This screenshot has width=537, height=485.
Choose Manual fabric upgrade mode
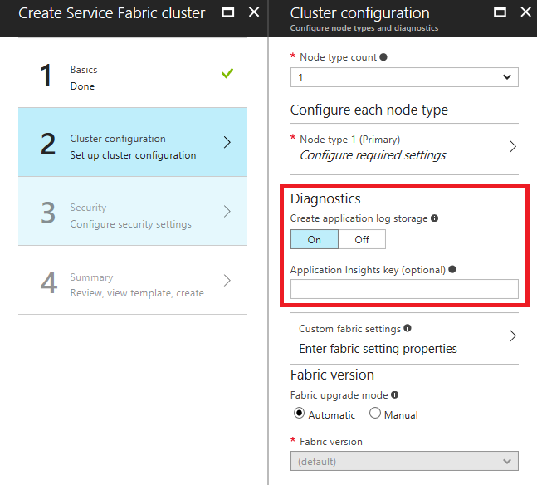[x=375, y=414]
